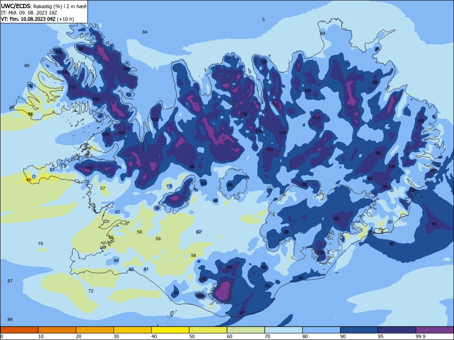
Task: Select the humidity value 57 on the map
Action: pyautogui.click(x=103, y=188)
